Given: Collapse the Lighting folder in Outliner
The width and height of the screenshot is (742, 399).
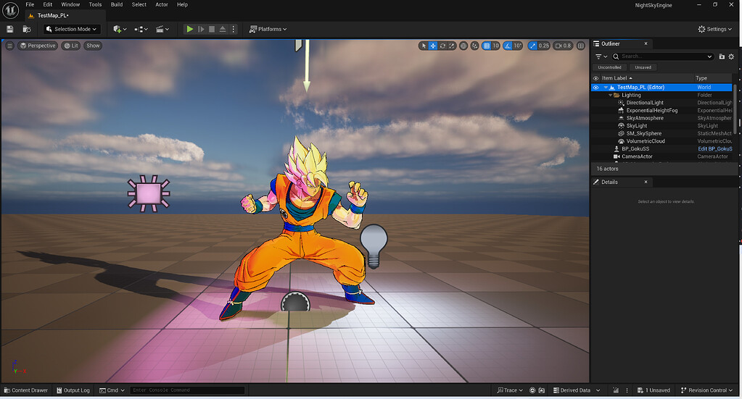Looking at the screenshot, I should click(x=611, y=96).
